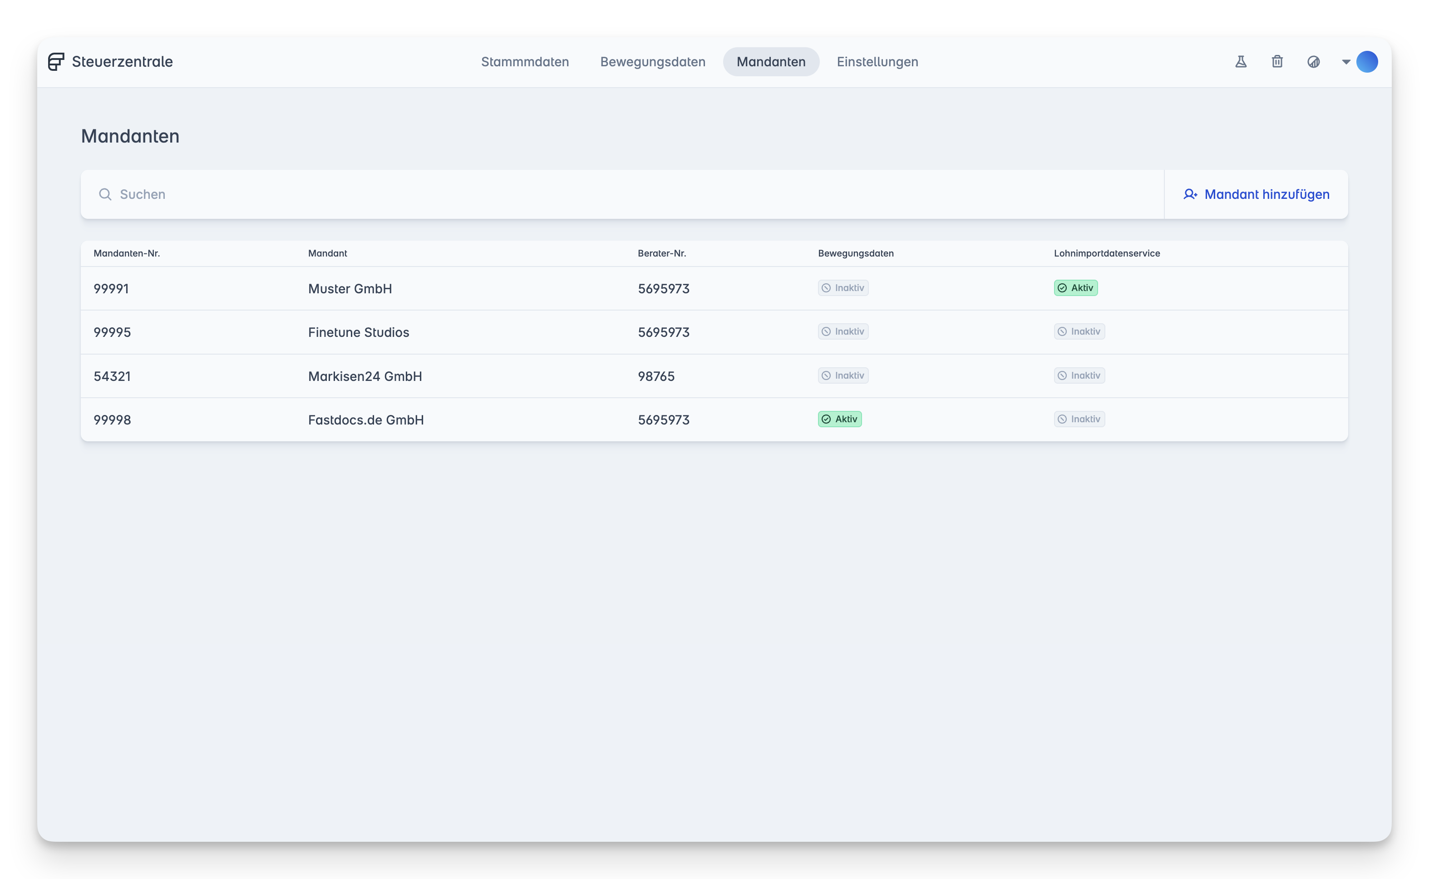The width and height of the screenshot is (1429, 879).
Task: Click the search magnifier icon
Action: [104, 194]
